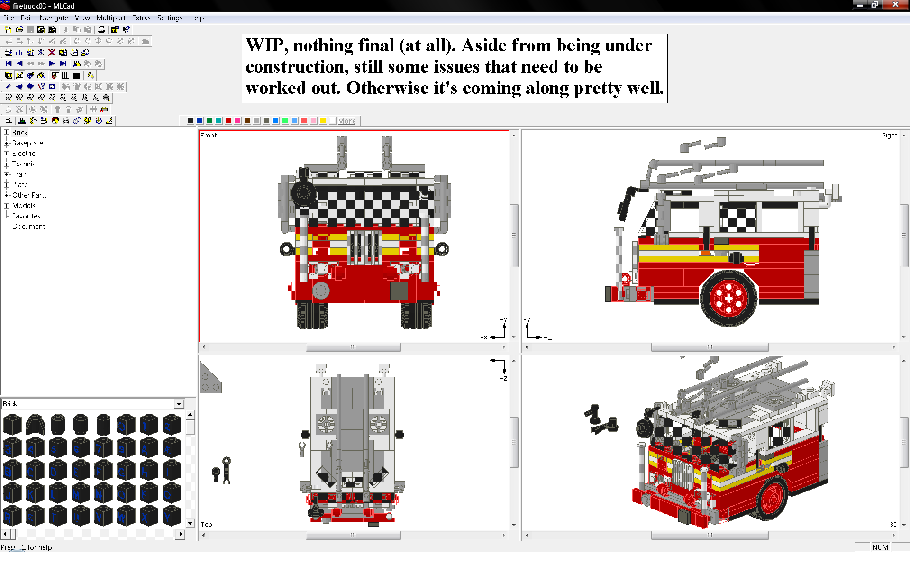Open the View menu
The width and height of the screenshot is (910, 582).
coord(82,18)
